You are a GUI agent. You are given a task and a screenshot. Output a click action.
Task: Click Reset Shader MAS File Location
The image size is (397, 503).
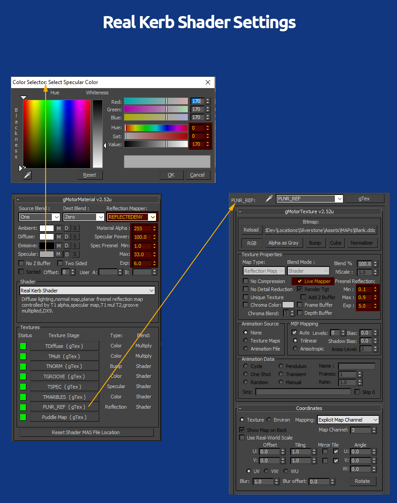pyautogui.click(x=87, y=433)
